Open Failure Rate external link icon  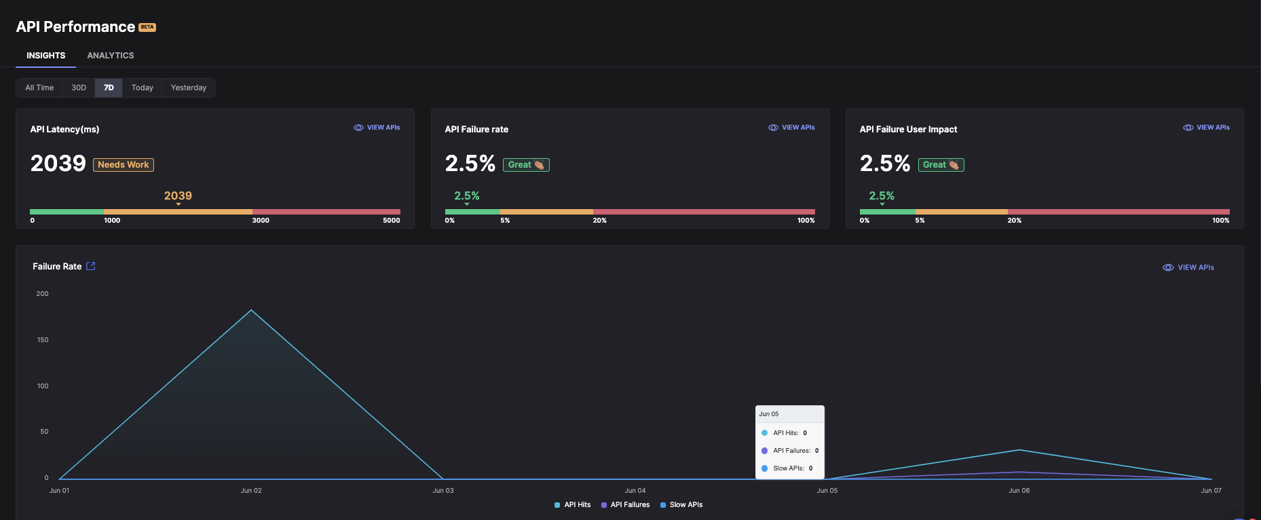(91, 266)
